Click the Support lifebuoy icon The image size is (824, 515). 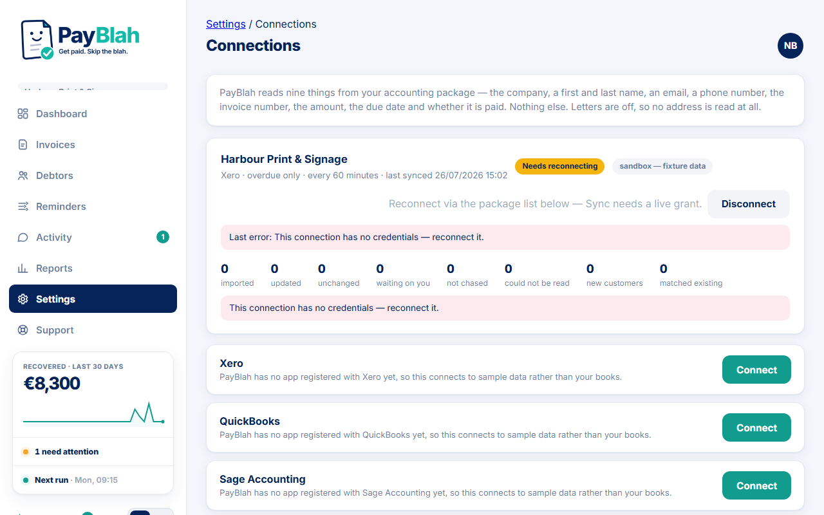pyautogui.click(x=23, y=330)
